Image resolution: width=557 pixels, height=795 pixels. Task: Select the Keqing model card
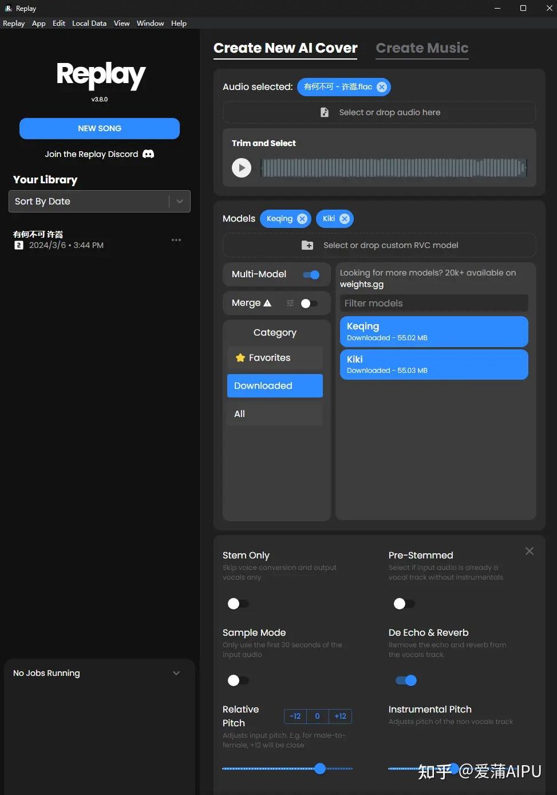[434, 332]
